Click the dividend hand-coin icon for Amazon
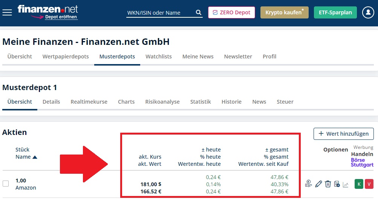This screenshot has height=199, width=378. (x=308, y=184)
